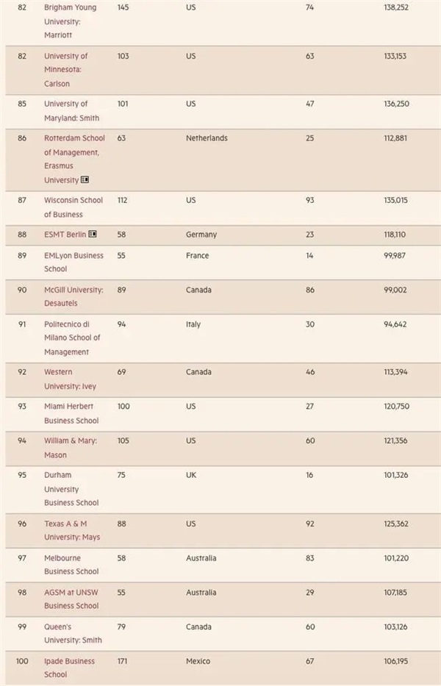Open Rotterdam School of Management link
Image resolution: width=441 pixels, height=686 pixels.
pyautogui.click(x=74, y=145)
